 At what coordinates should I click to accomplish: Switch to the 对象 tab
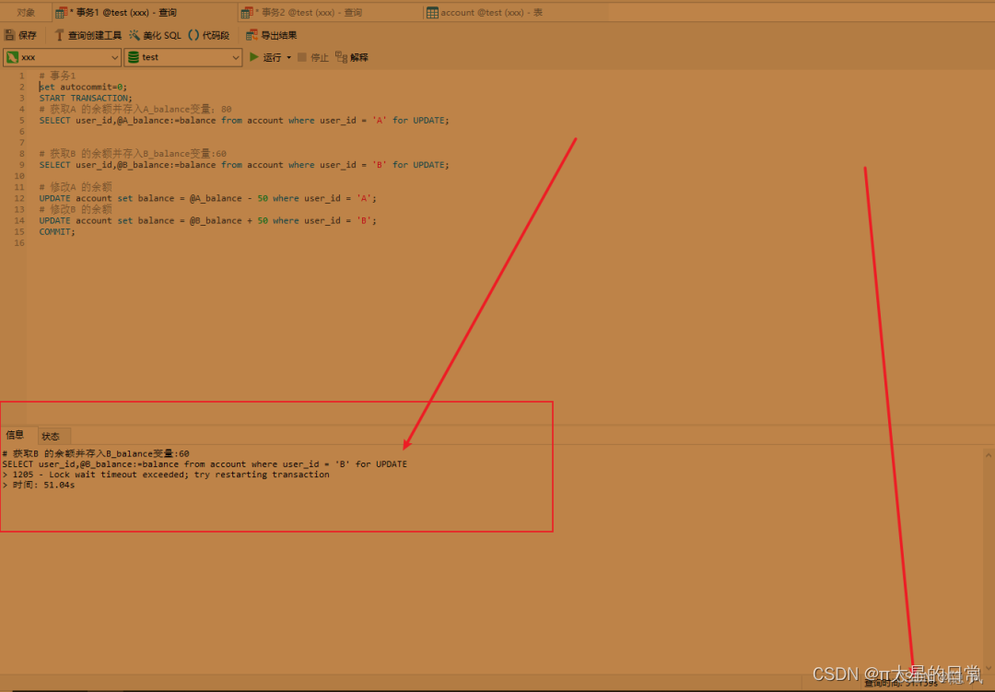pyautogui.click(x=26, y=13)
